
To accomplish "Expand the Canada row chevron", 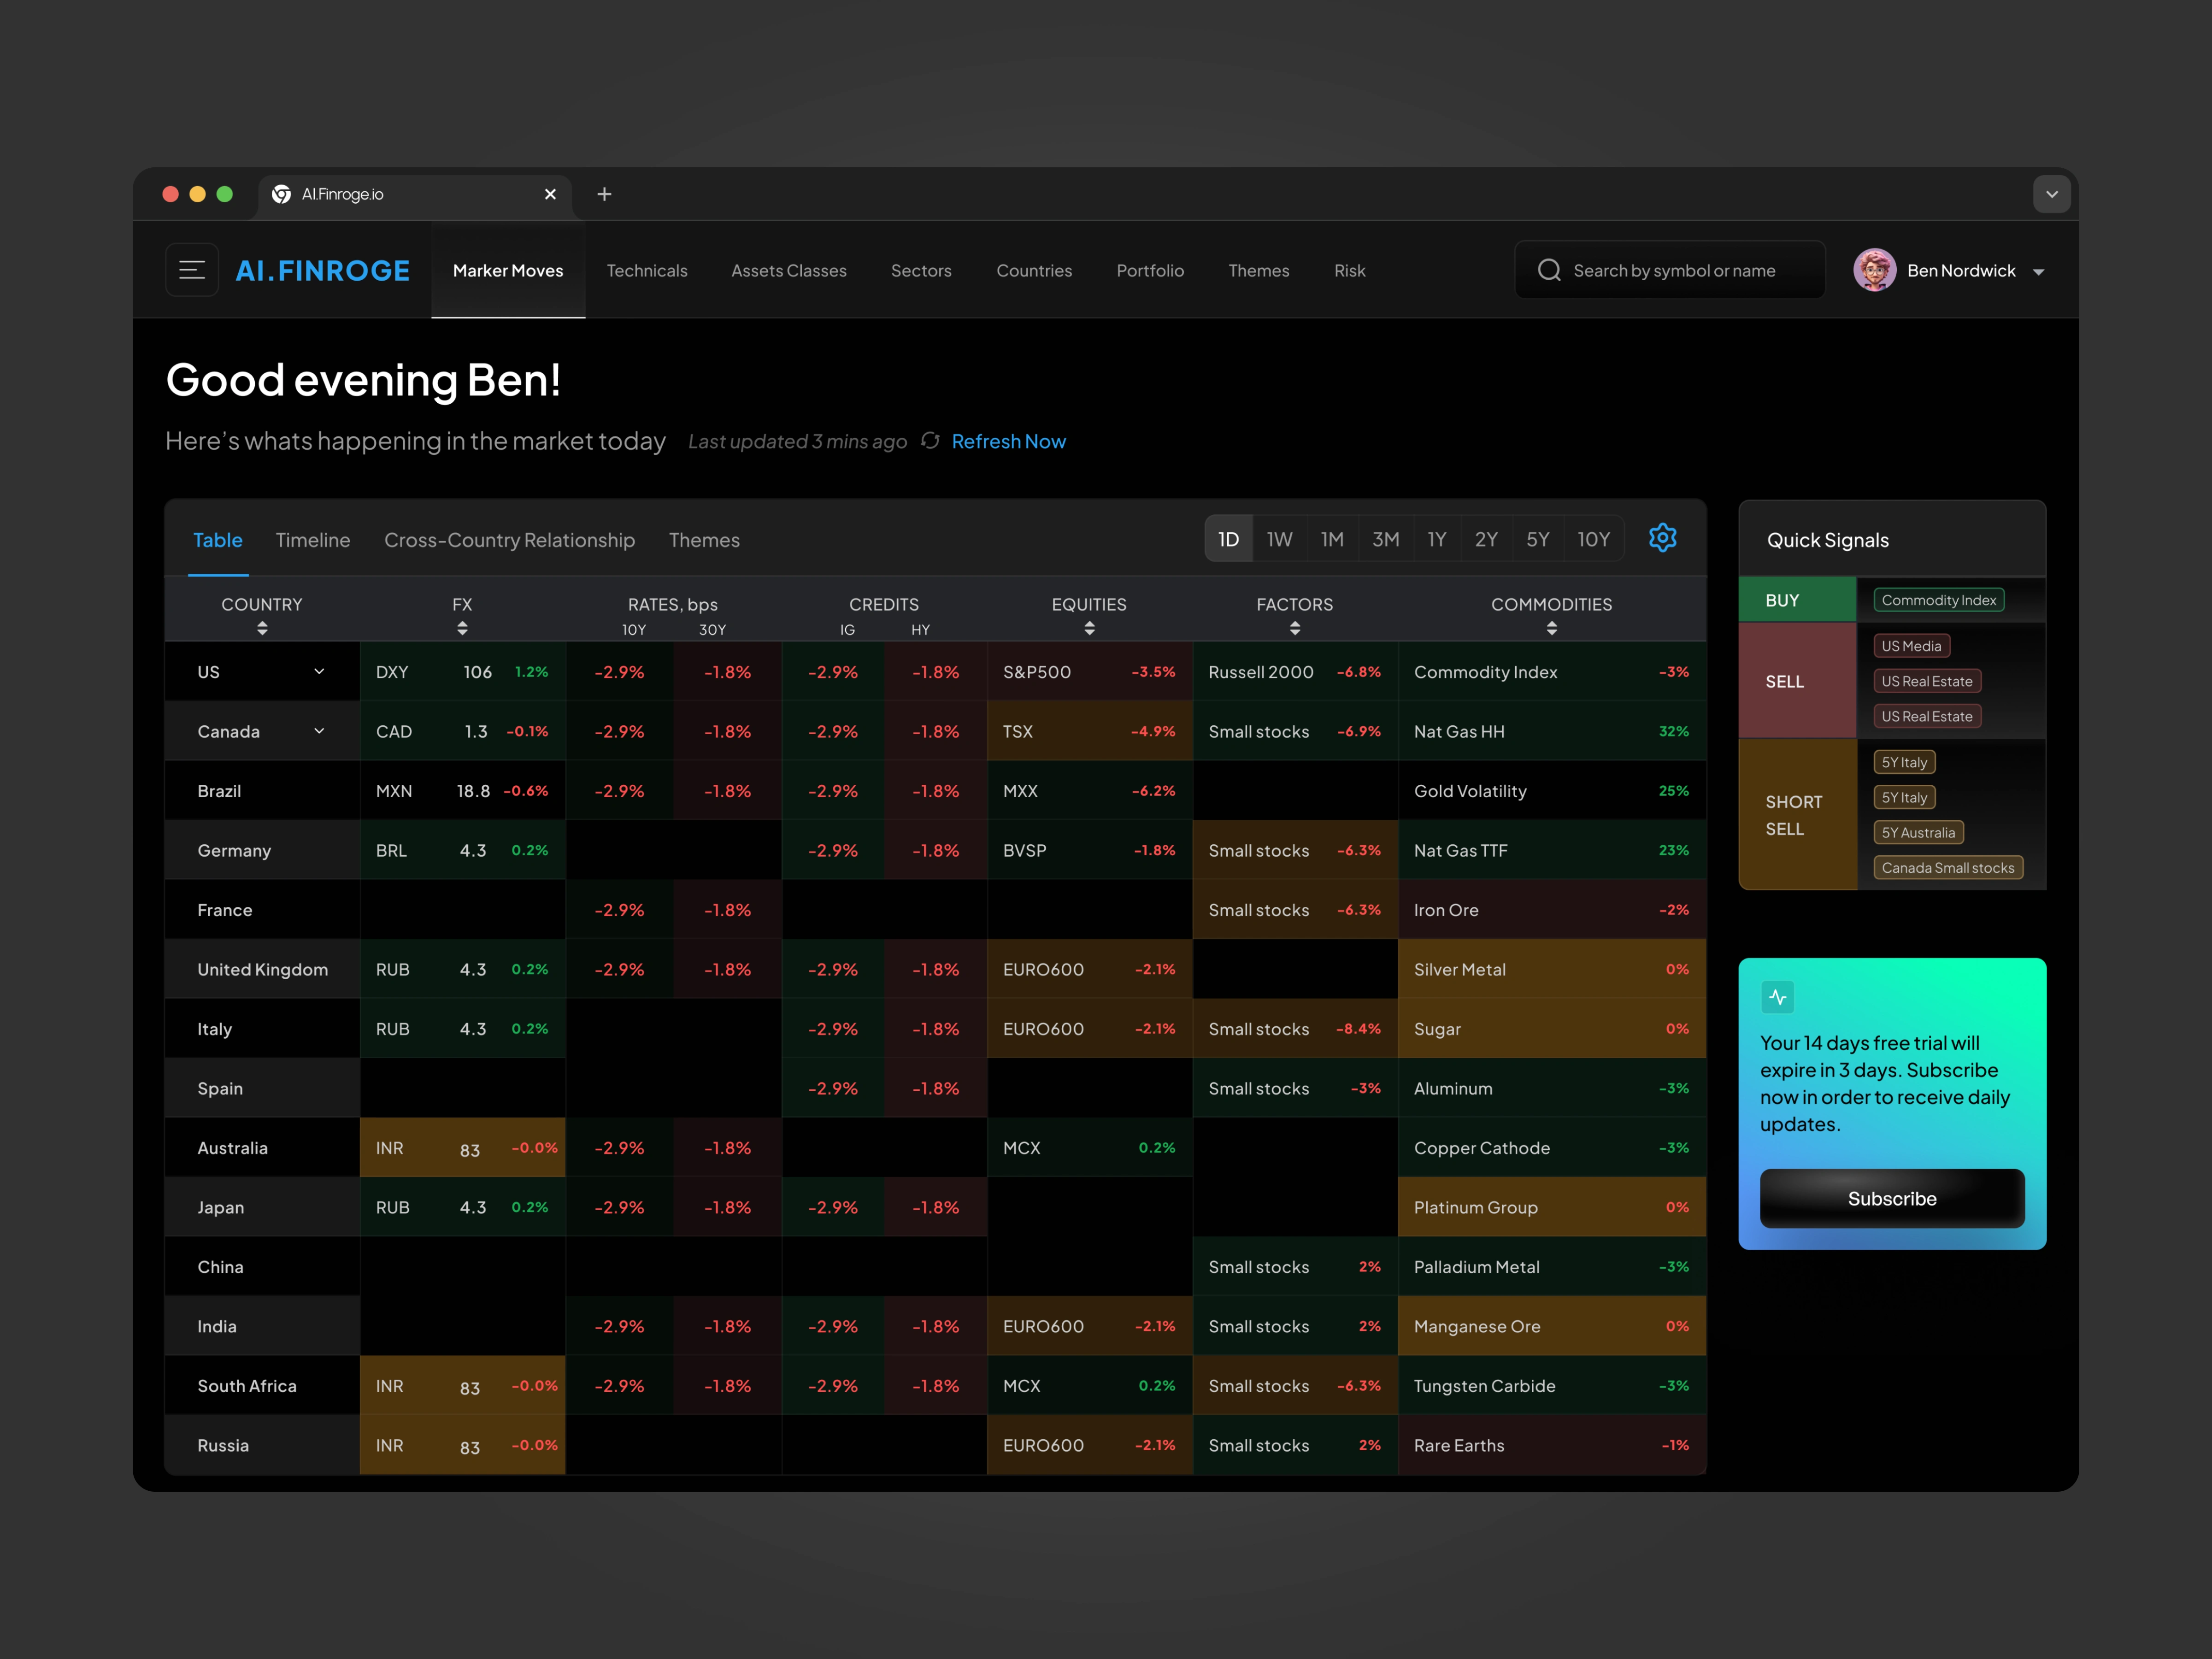I will pos(319,731).
